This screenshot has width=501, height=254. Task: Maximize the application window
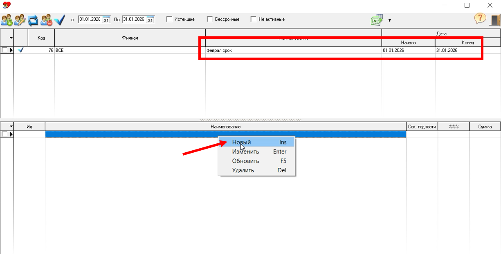click(467, 5)
